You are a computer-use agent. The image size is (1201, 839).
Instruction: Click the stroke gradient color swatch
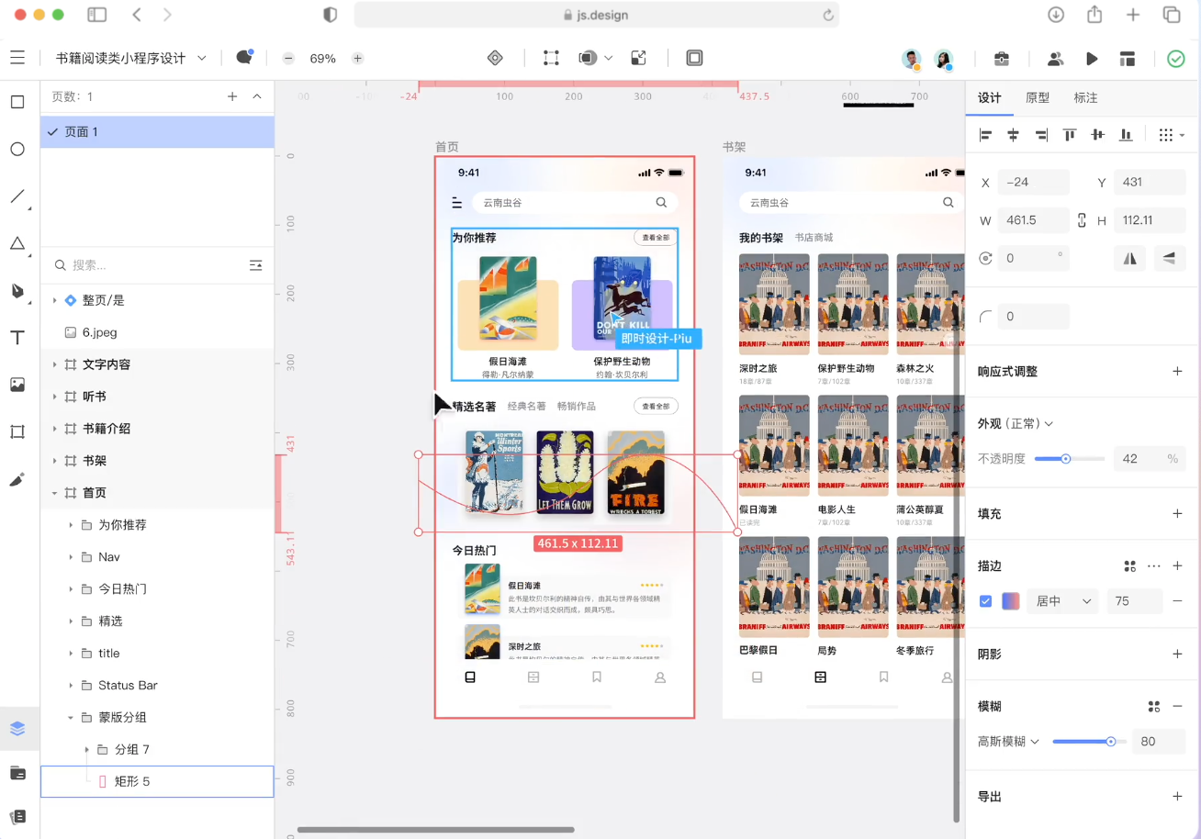point(1011,601)
